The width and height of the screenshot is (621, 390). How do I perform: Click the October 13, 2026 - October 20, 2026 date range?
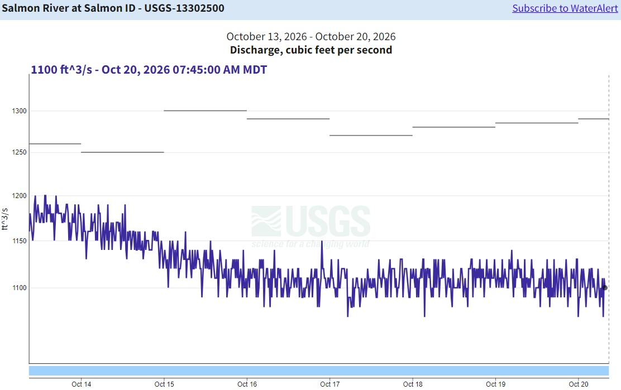tap(311, 36)
